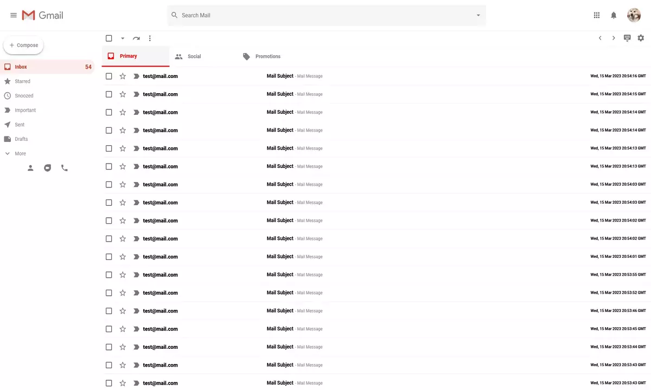651x390 pixels.
Task: Open the phone call icon in sidebar
Action: click(65, 168)
